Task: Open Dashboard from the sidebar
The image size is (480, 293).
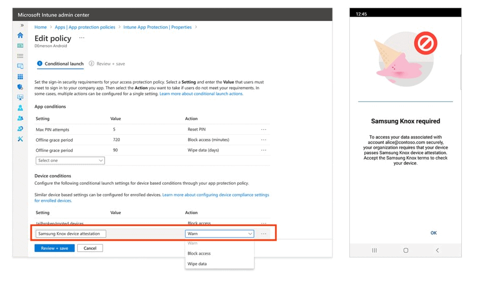Action: [20, 46]
